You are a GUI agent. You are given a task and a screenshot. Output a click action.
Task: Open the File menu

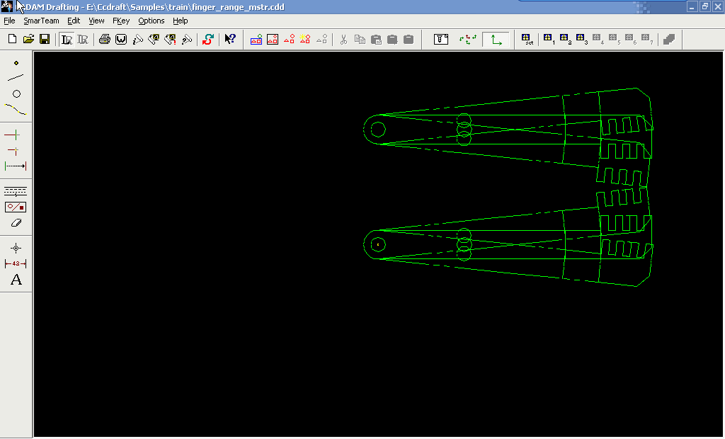click(9, 21)
